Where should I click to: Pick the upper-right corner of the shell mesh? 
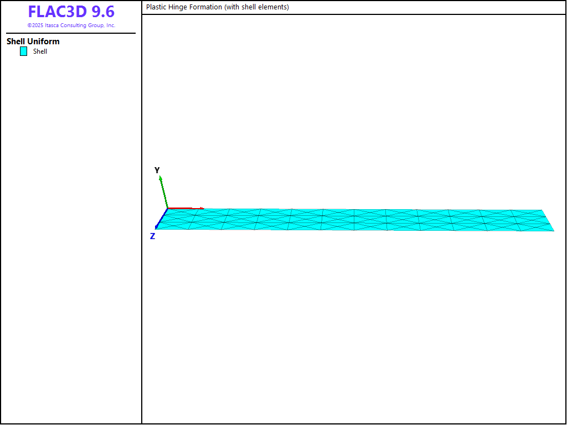(x=542, y=210)
